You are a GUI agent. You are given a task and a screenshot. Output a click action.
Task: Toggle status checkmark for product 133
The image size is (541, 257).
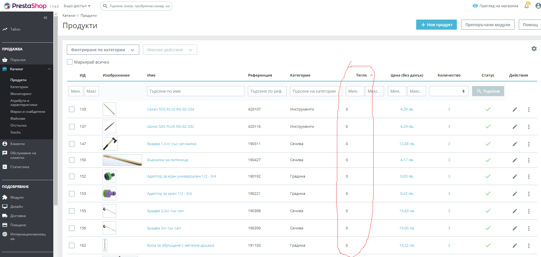click(488, 109)
